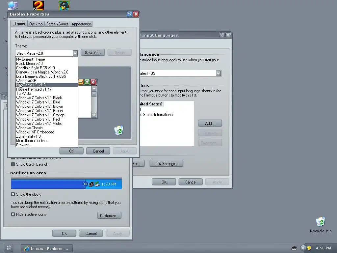Select Disney It's a Magical World theme

[x=47, y=72]
